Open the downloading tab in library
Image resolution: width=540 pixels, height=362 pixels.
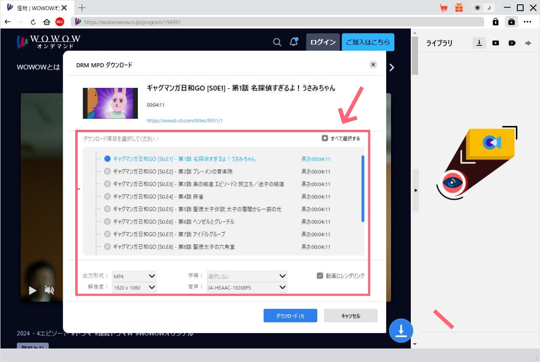pyautogui.click(x=479, y=43)
